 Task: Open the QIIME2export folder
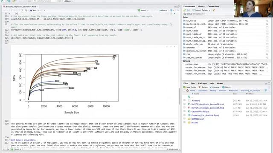(x=198, y=119)
